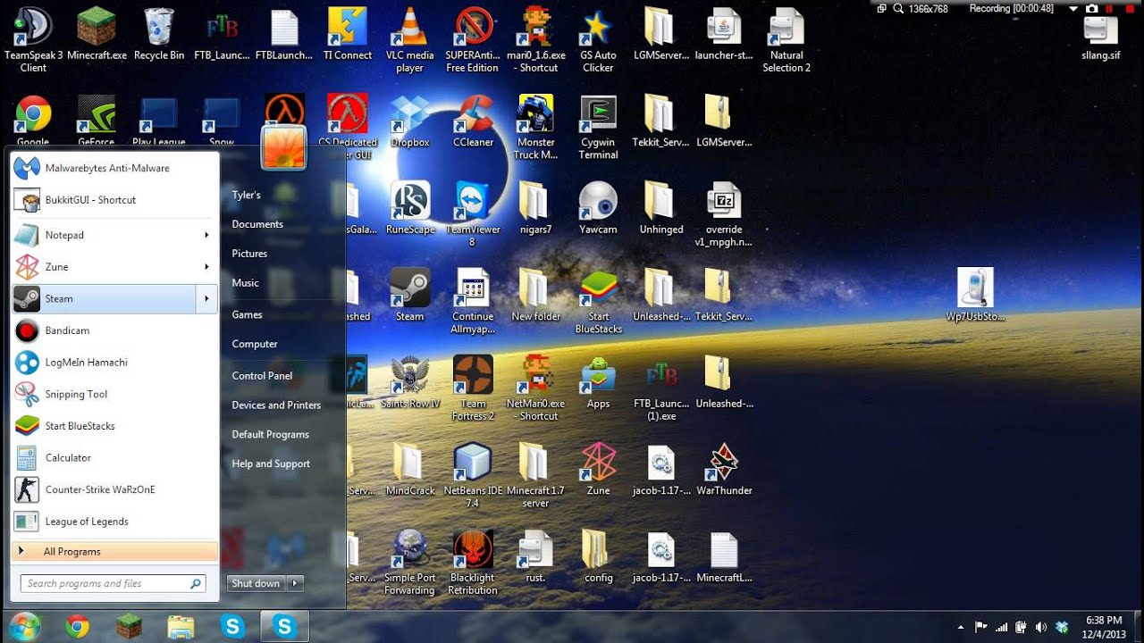Open recording resolution dropdown arrow
This screenshot has height=643, width=1144.
(x=1073, y=8)
